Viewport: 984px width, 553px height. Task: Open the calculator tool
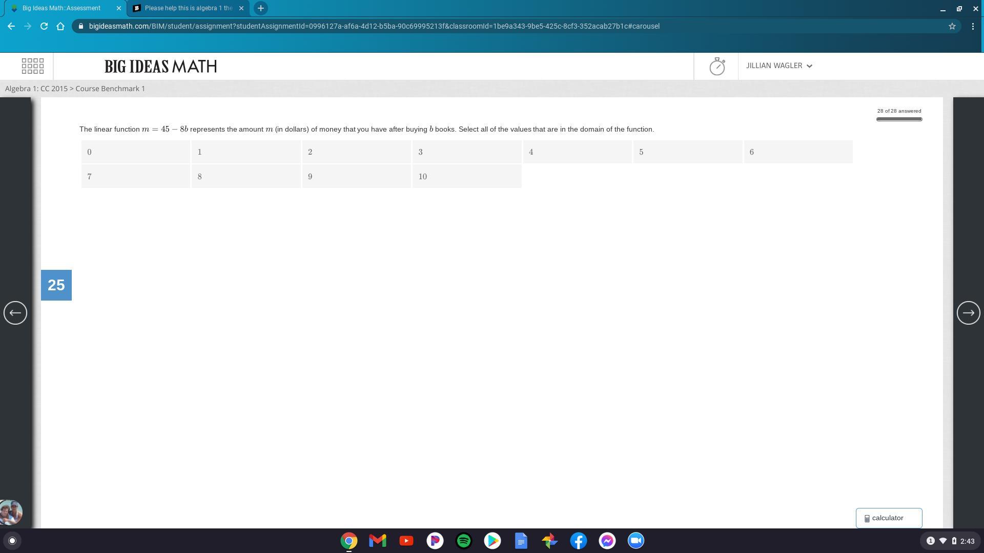(x=889, y=518)
